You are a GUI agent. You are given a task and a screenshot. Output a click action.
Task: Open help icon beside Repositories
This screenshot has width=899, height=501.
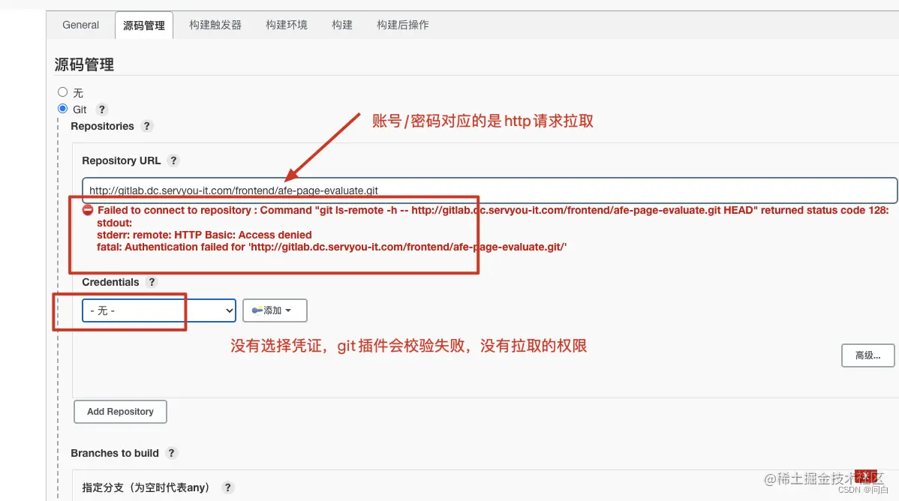click(x=147, y=125)
